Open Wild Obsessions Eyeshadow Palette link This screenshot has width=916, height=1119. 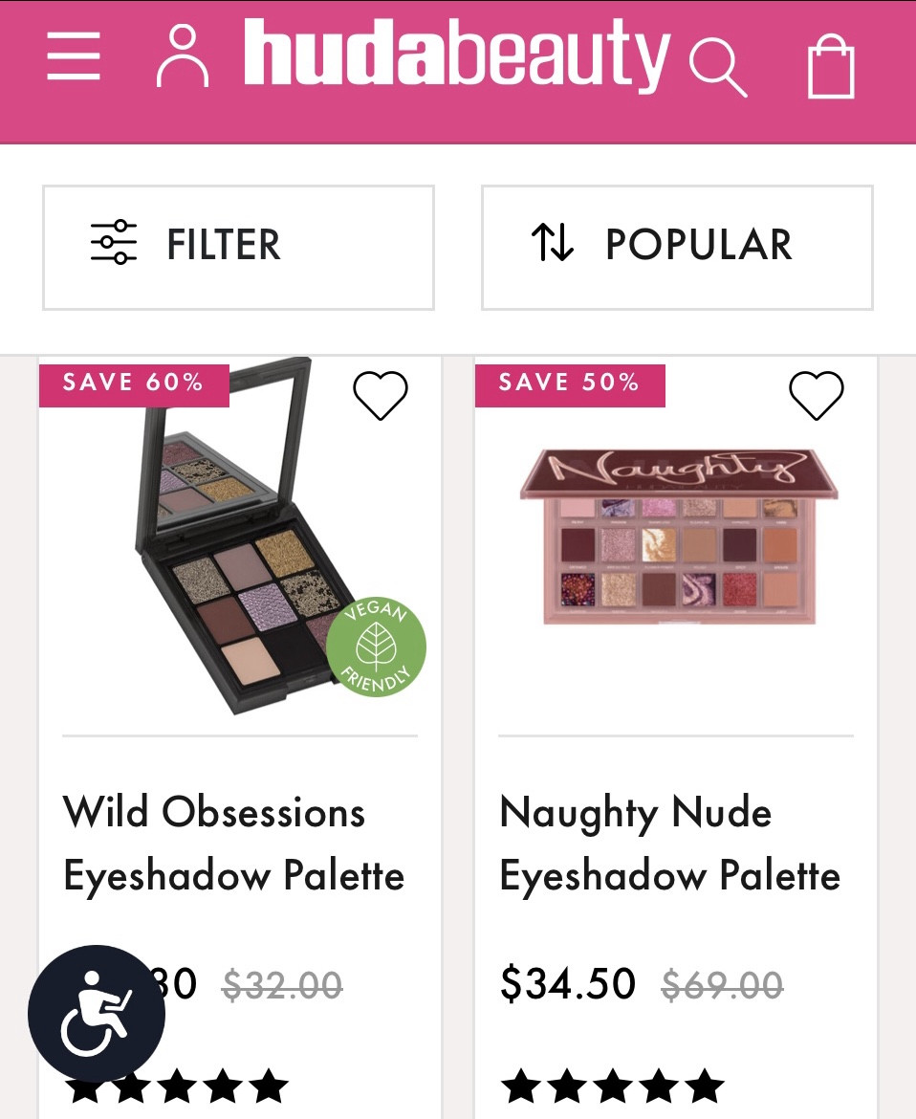pyautogui.click(x=233, y=842)
